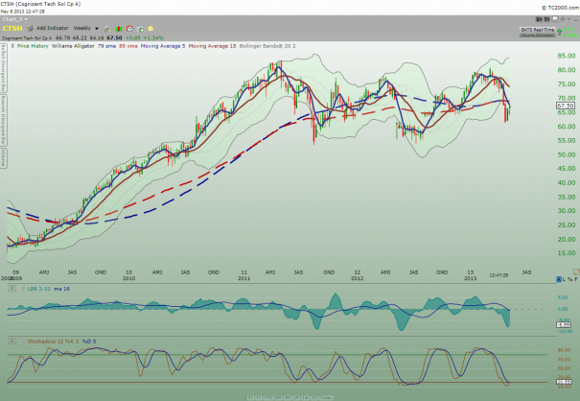
Task: Toggle logarithmic scale L button
Action: (564, 279)
